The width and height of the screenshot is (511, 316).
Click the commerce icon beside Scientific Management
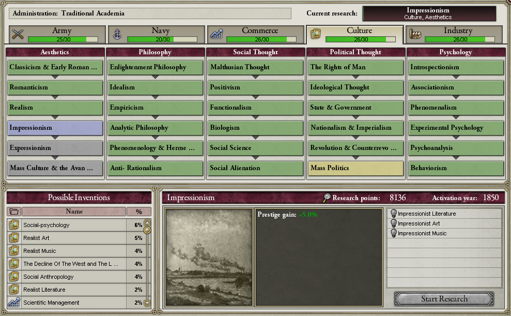pos(14,303)
